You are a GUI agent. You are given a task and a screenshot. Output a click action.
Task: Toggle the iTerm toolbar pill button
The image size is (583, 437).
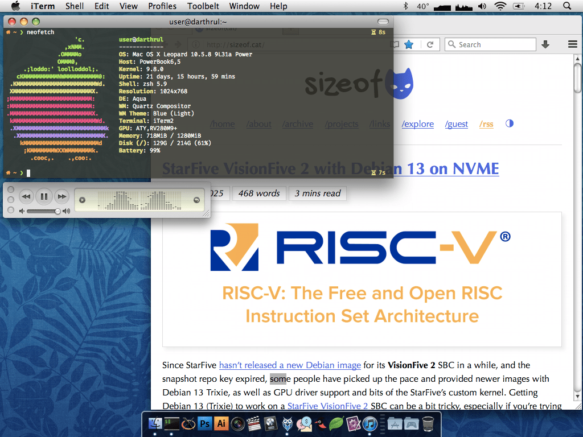click(x=384, y=22)
